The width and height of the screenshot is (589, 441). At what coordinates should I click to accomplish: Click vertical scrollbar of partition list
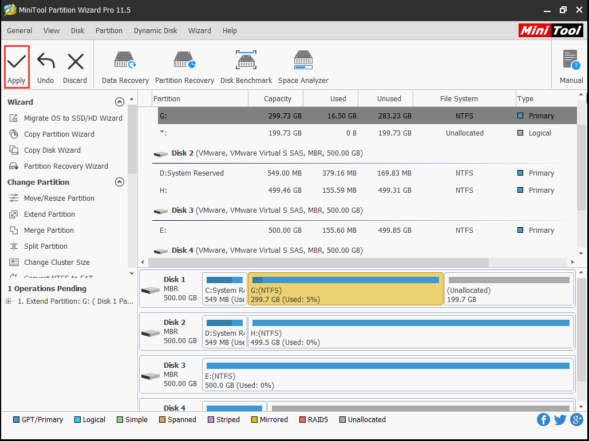pos(581,167)
